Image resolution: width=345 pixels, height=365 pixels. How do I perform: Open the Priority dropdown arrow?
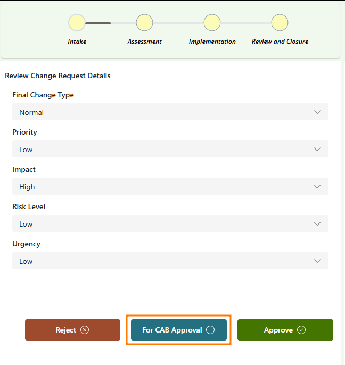[317, 150]
